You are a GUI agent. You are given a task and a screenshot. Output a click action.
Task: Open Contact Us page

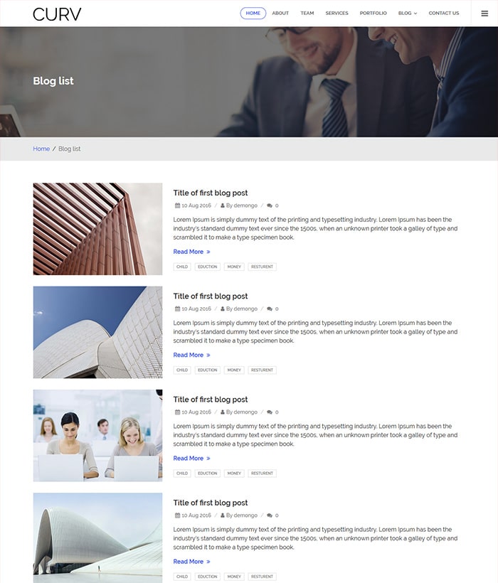click(444, 13)
